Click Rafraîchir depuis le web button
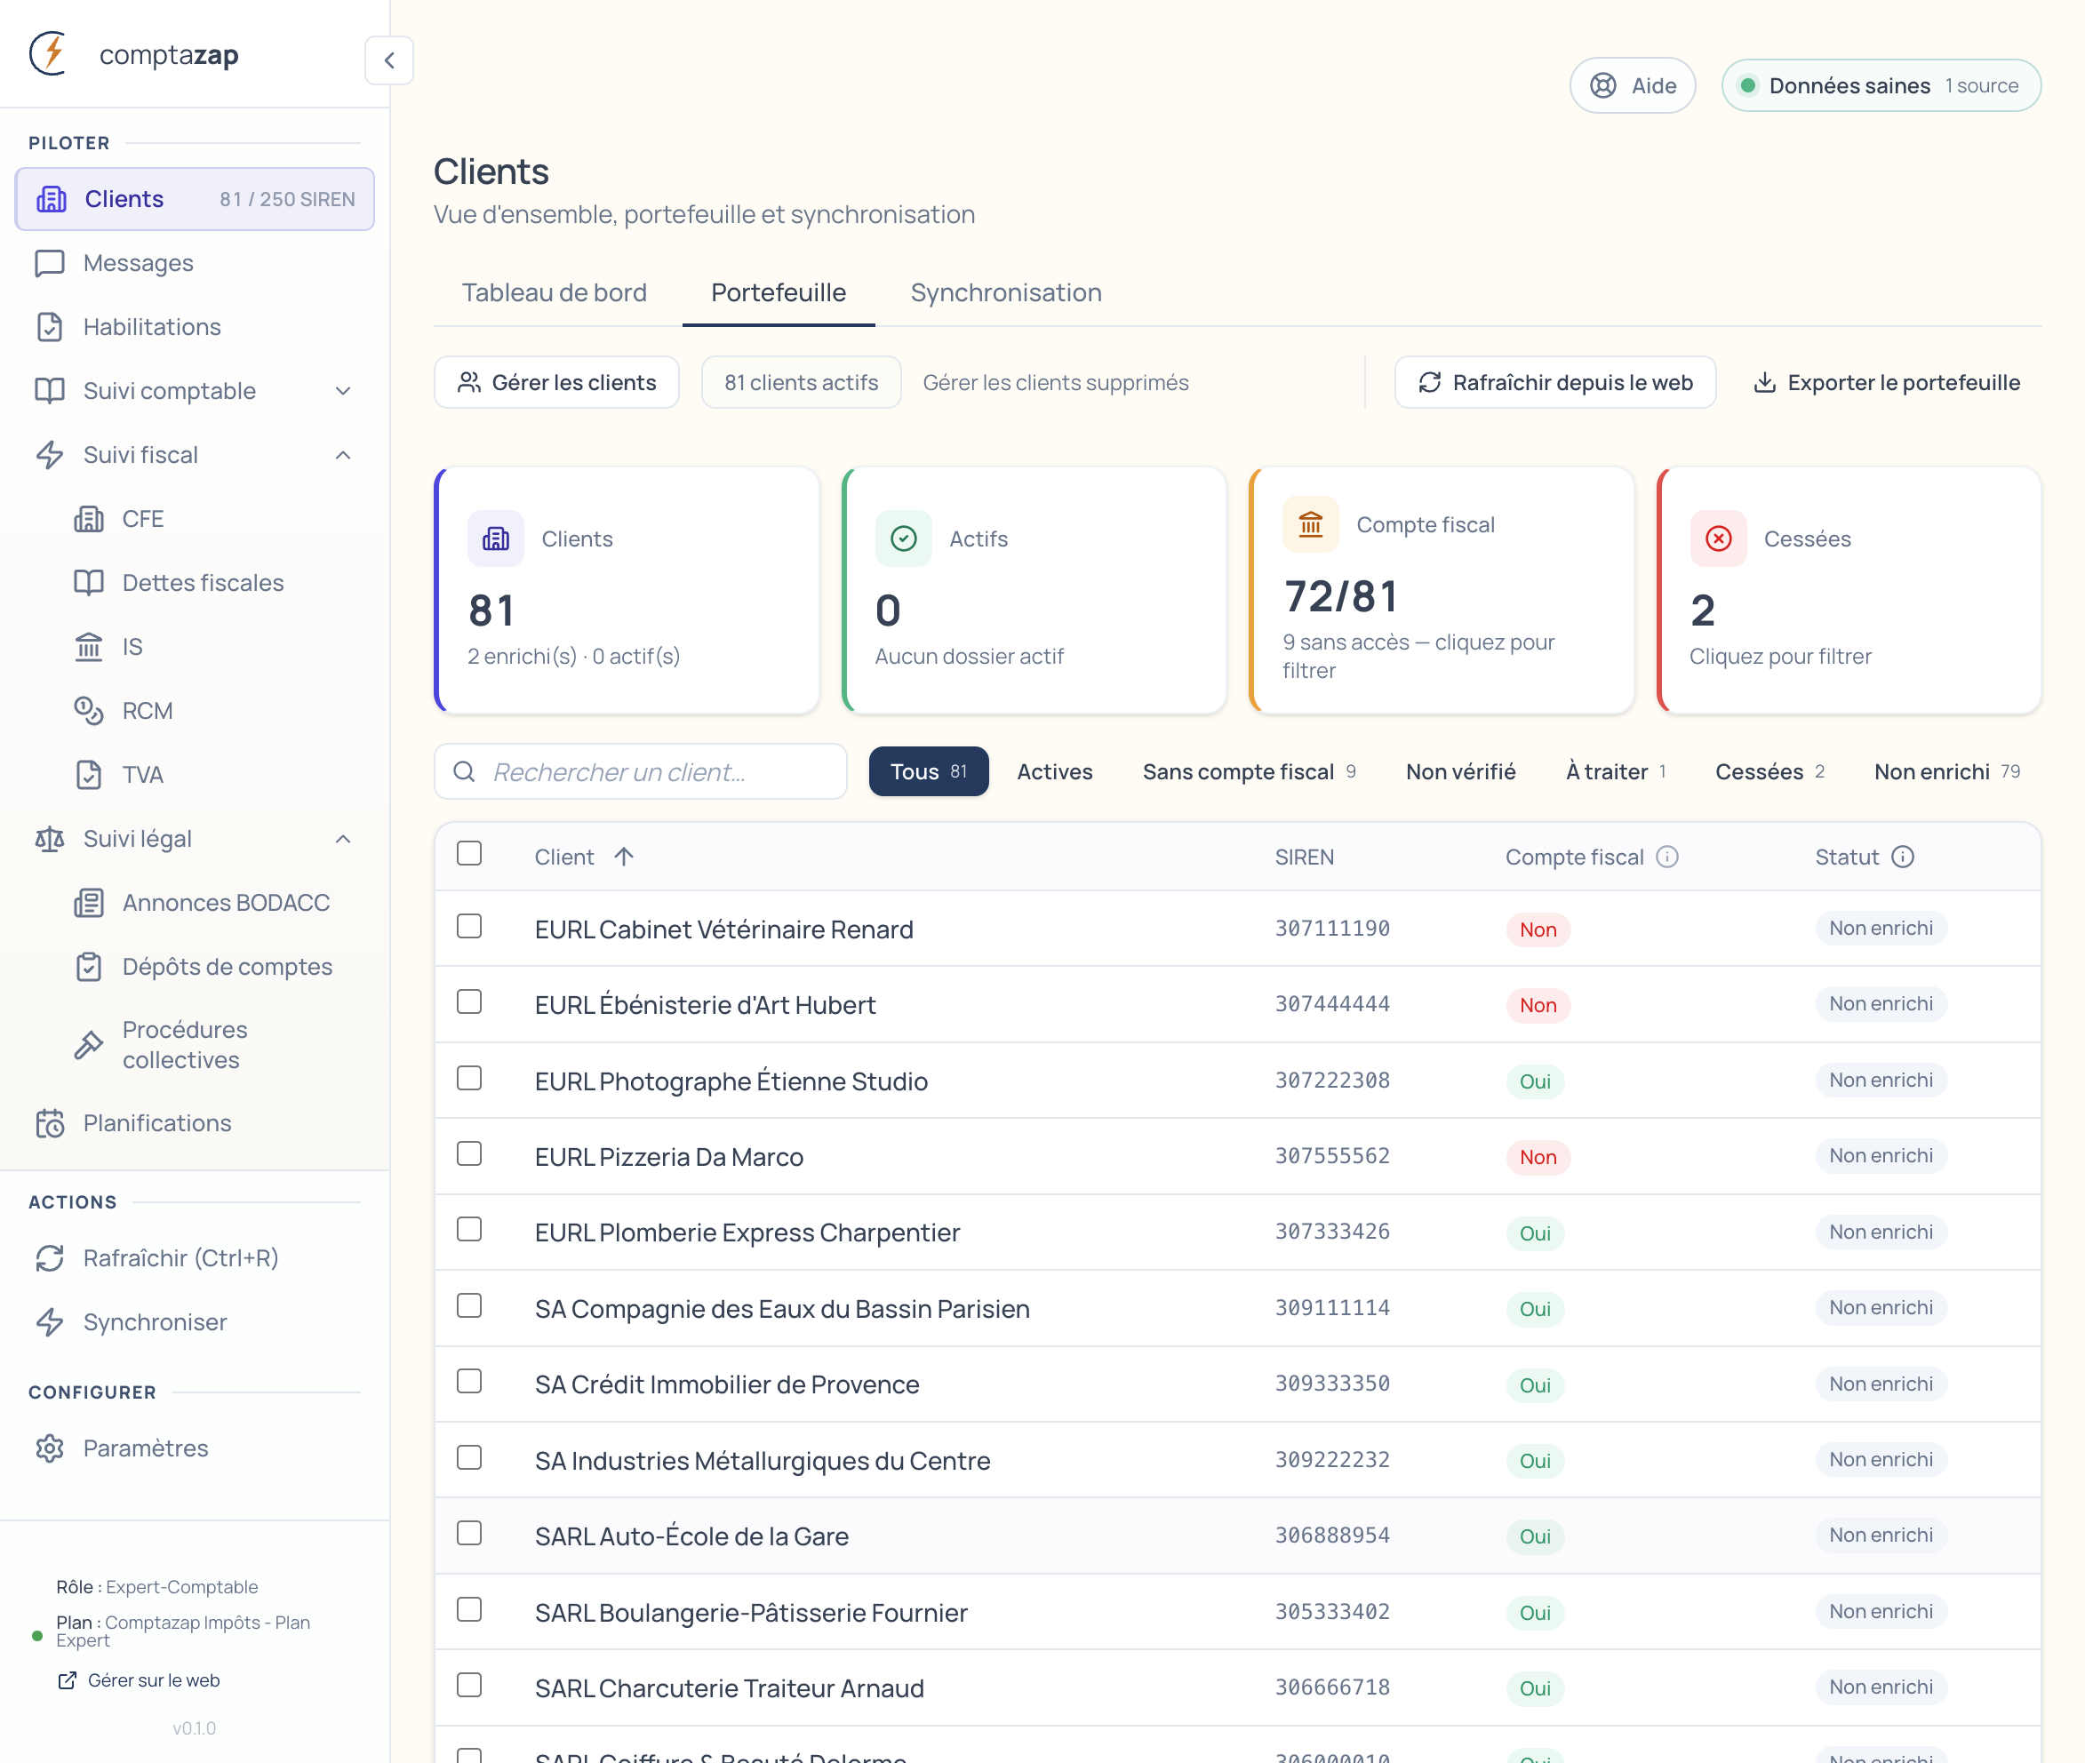2085x1763 pixels. point(1555,383)
